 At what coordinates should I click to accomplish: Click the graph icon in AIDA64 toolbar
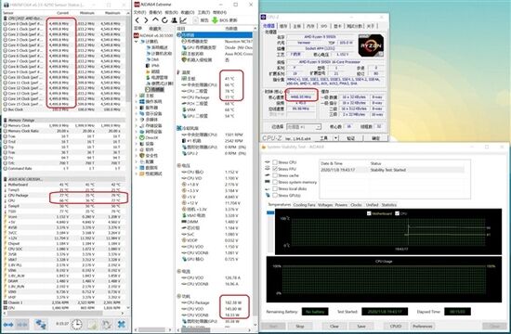[x=183, y=20]
